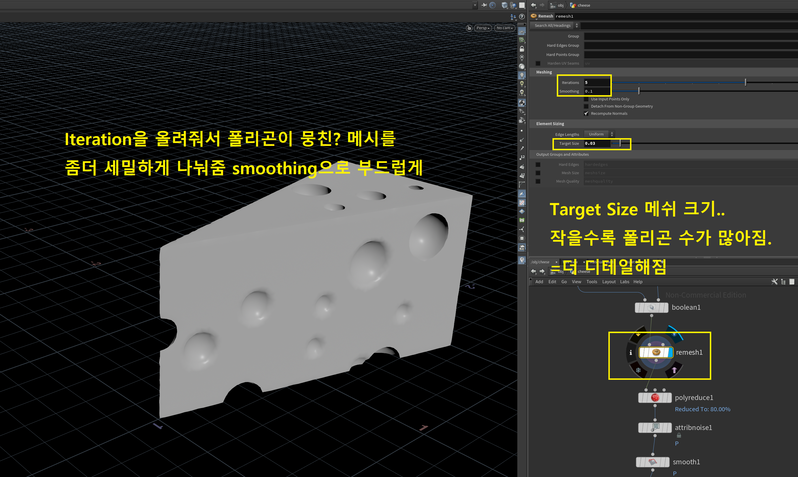Click the Target Size input field

597,143
